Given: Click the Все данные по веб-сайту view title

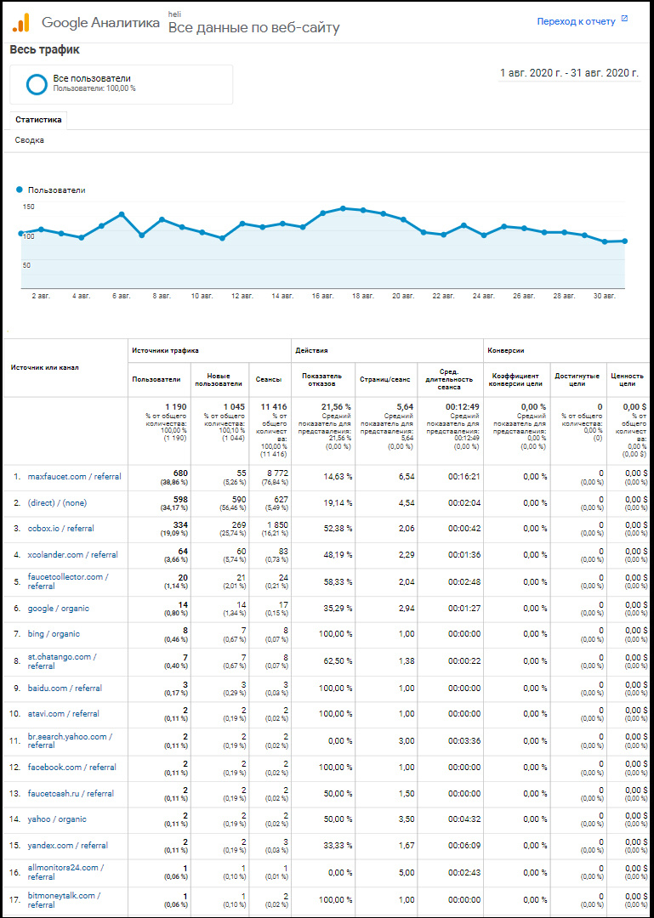Looking at the screenshot, I should (x=253, y=28).
